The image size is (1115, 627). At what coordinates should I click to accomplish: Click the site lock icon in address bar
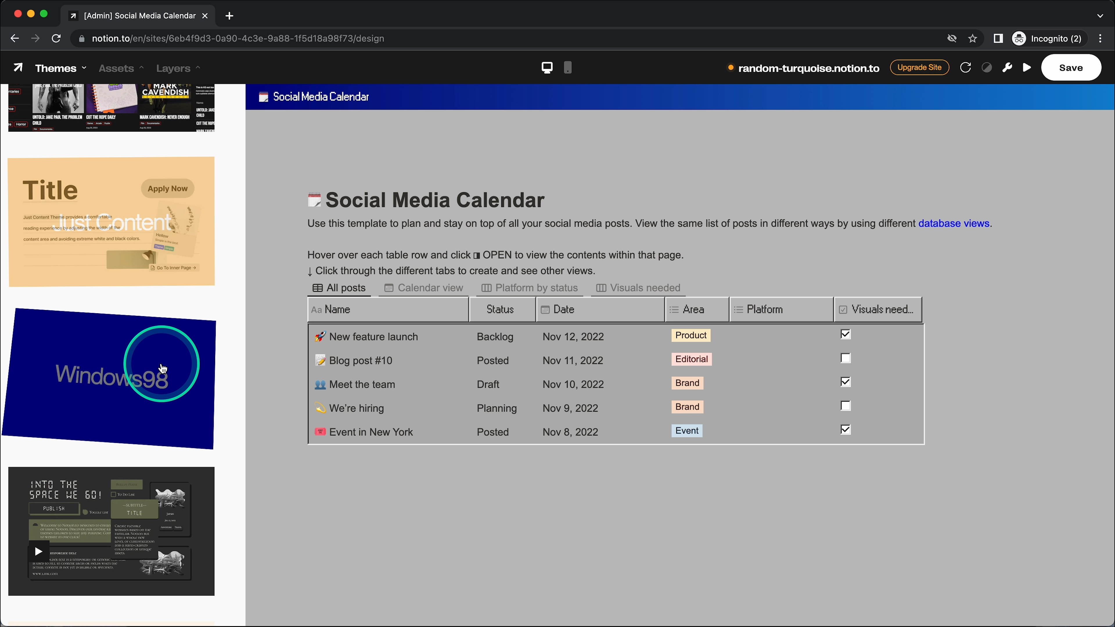81,39
